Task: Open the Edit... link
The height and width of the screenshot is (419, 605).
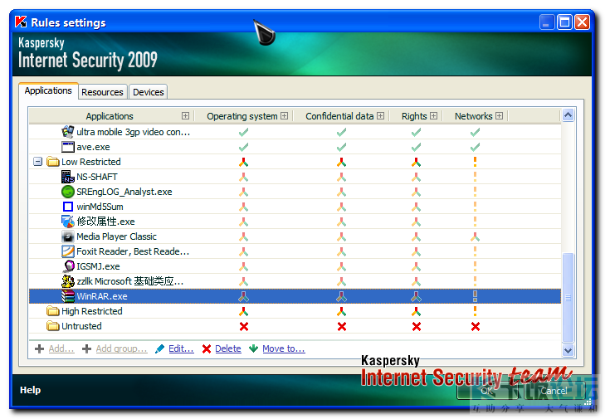Action: (x=181, y=348)
